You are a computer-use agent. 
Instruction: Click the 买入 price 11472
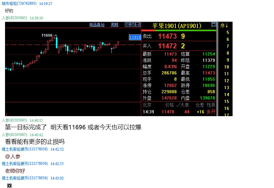(x=167, y=46)
